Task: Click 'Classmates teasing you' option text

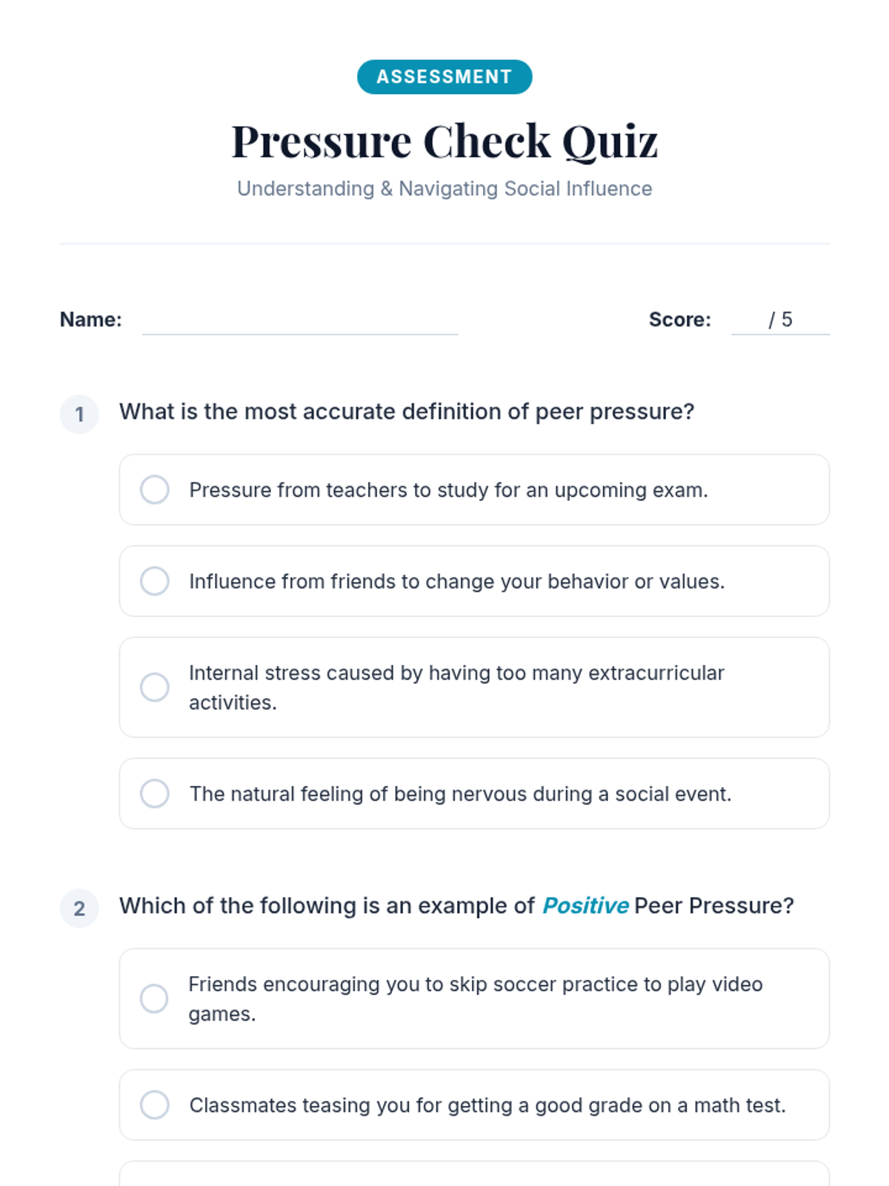Action: tap(487, 1105)
